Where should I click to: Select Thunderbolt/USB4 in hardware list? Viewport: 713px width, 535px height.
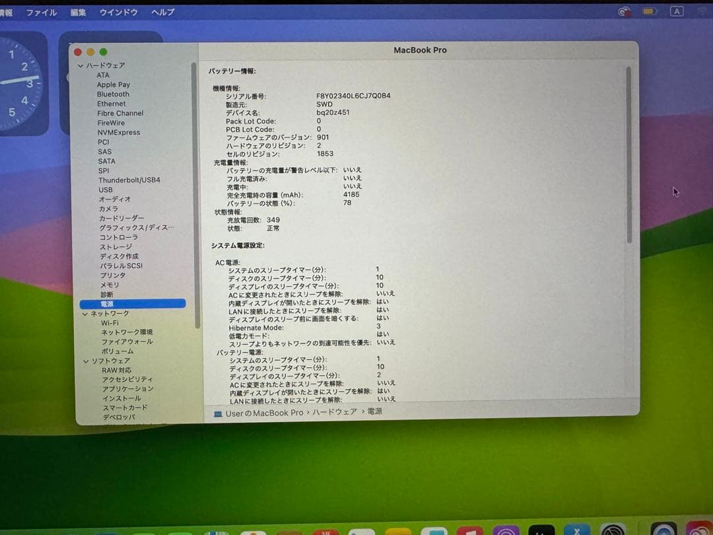click(x=129, y=180)
